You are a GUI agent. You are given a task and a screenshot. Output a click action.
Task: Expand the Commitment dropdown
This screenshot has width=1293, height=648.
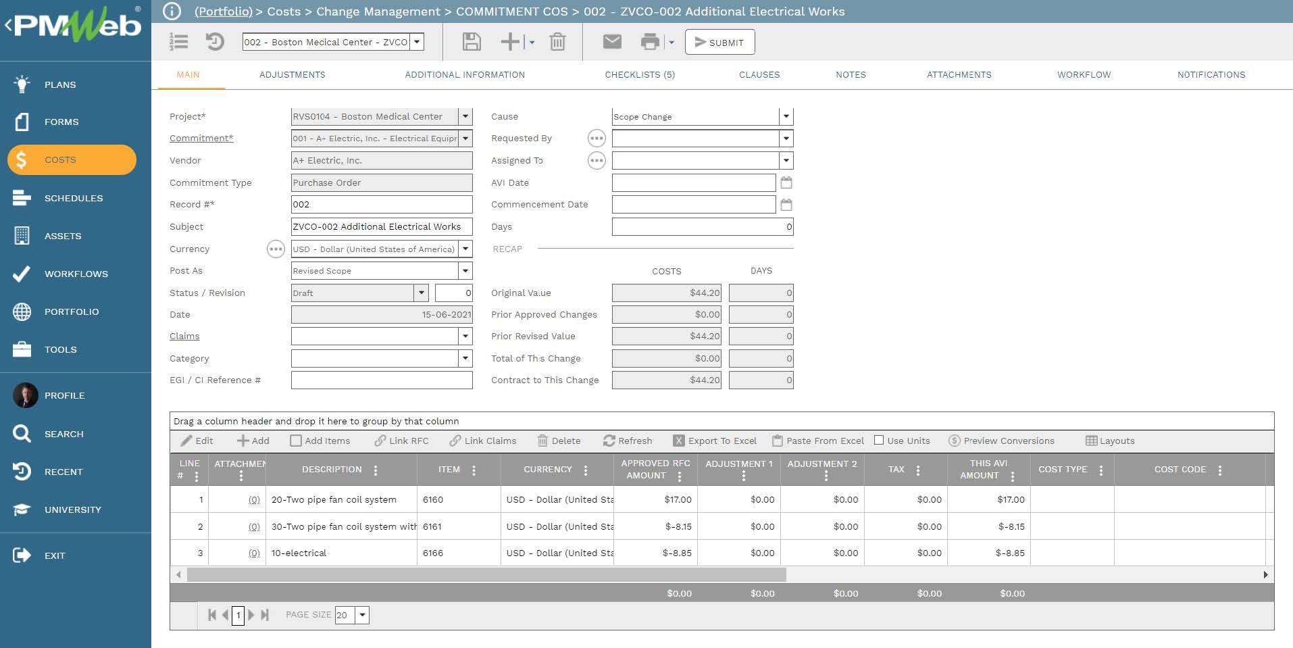[x=465, y=139]
